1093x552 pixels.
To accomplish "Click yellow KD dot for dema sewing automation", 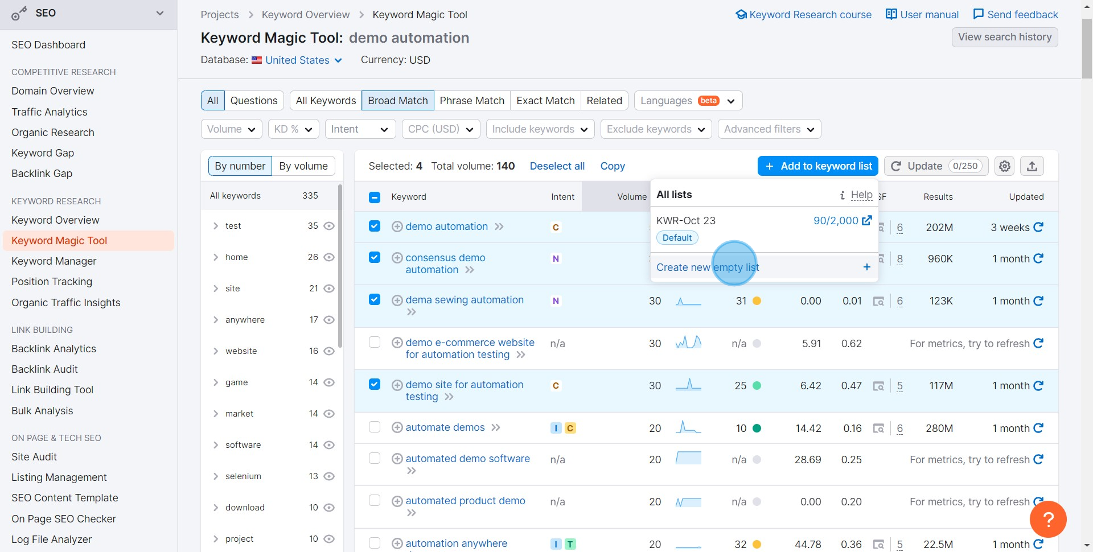I will point(757,300).
